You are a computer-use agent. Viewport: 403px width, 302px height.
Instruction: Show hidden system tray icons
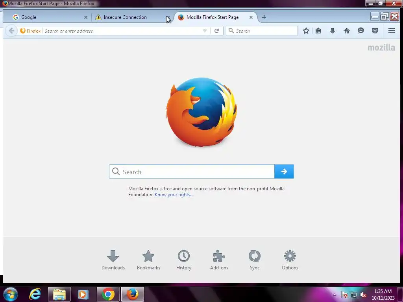click(335, 295)
